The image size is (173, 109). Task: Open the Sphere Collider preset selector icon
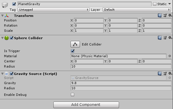[x=165, y=38]
